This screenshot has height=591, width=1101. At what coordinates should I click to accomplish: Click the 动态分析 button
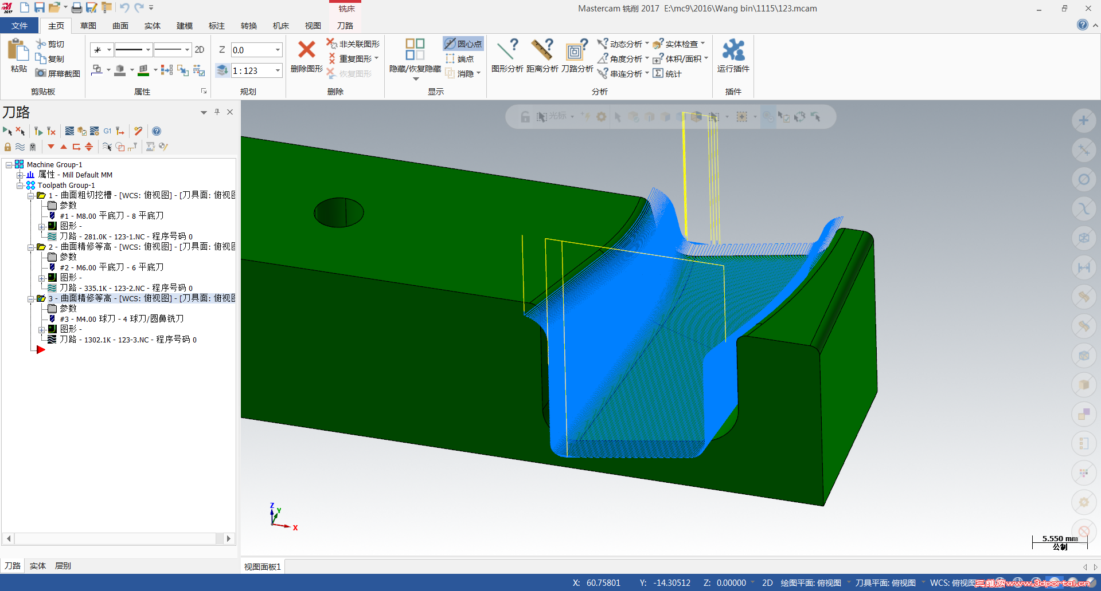622,44
